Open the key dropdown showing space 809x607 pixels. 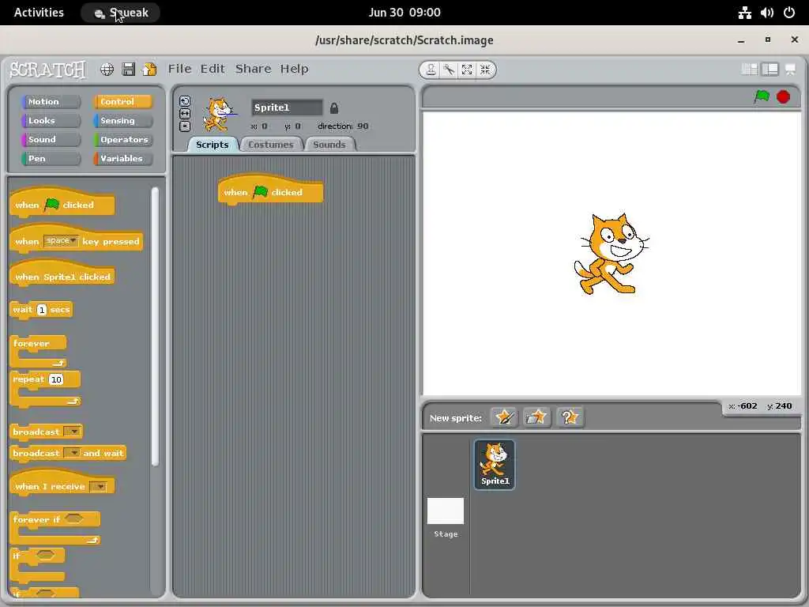click(x=61, y=240)
